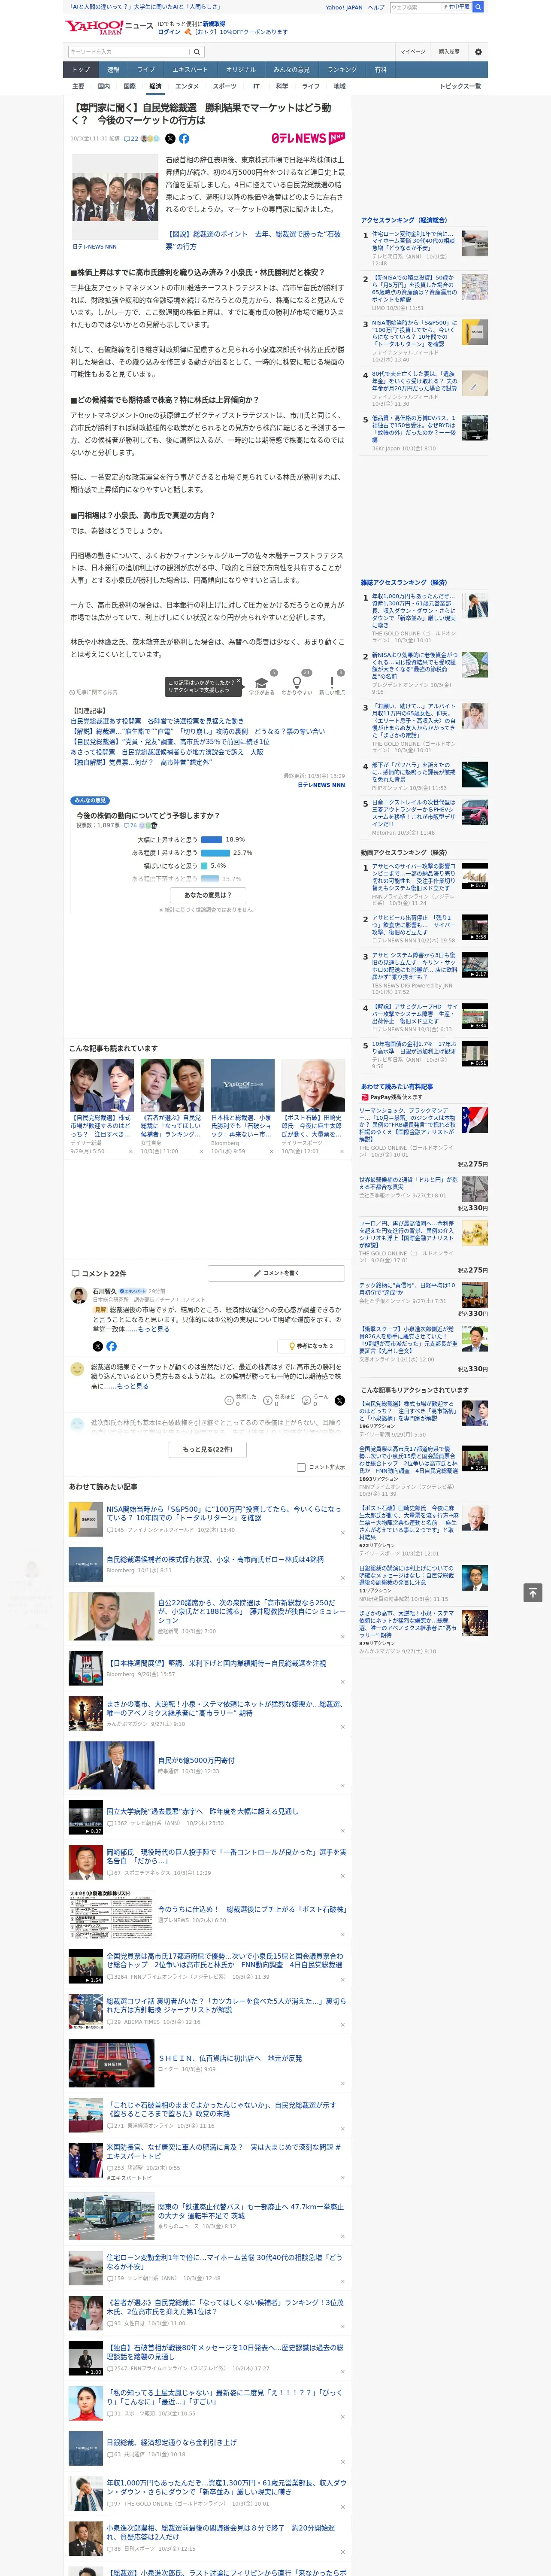Select the 国際 category
This screenshot has width=551, height=2576.
(x=129, y=86)
